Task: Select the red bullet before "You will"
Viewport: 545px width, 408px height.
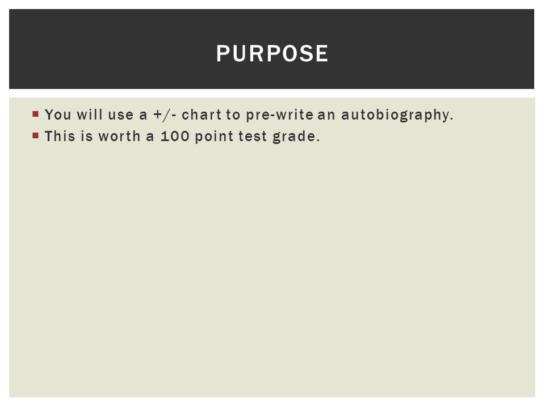Action: 35,114
